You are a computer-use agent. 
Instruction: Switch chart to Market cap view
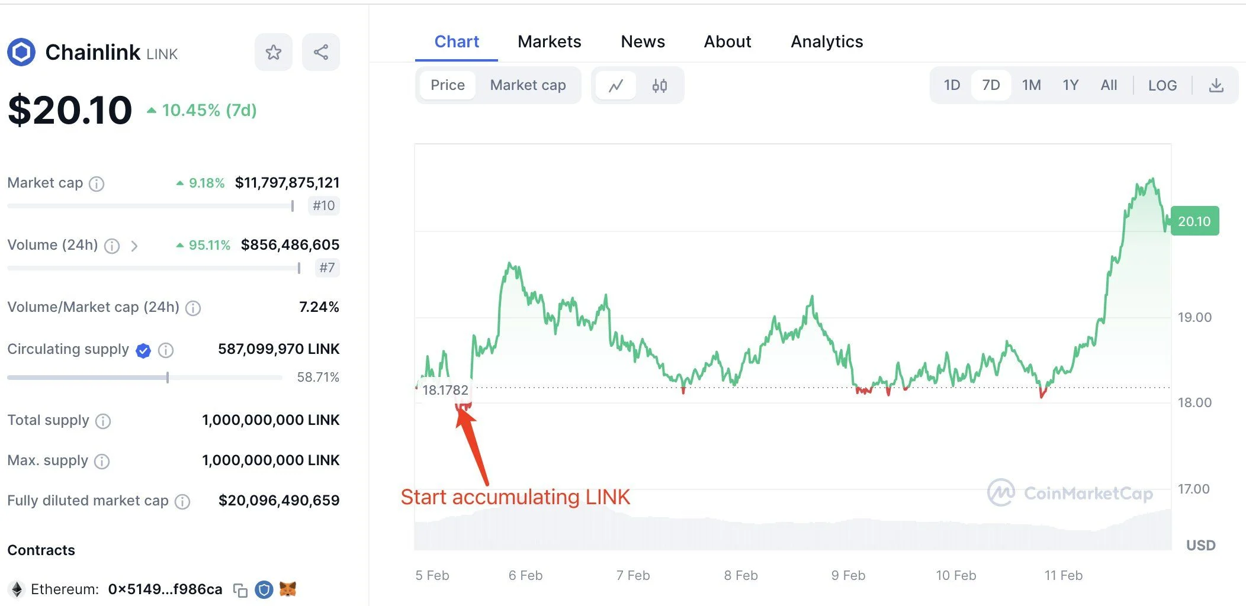point(527,85)
